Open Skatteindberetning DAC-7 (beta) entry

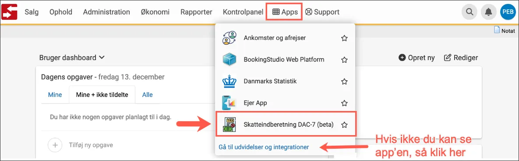point(286,124)
